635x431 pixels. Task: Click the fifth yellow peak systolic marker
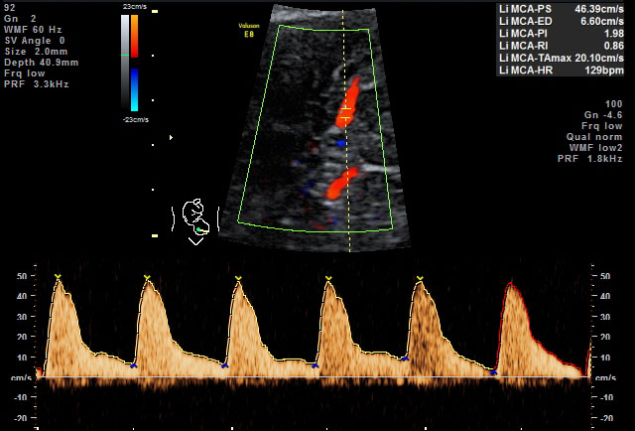421,278
